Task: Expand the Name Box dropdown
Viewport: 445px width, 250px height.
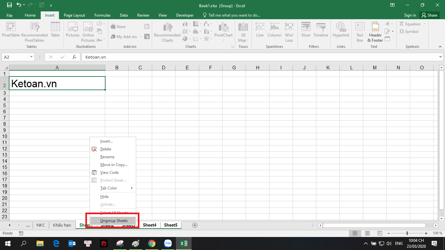Action: (x=32, y=57)
